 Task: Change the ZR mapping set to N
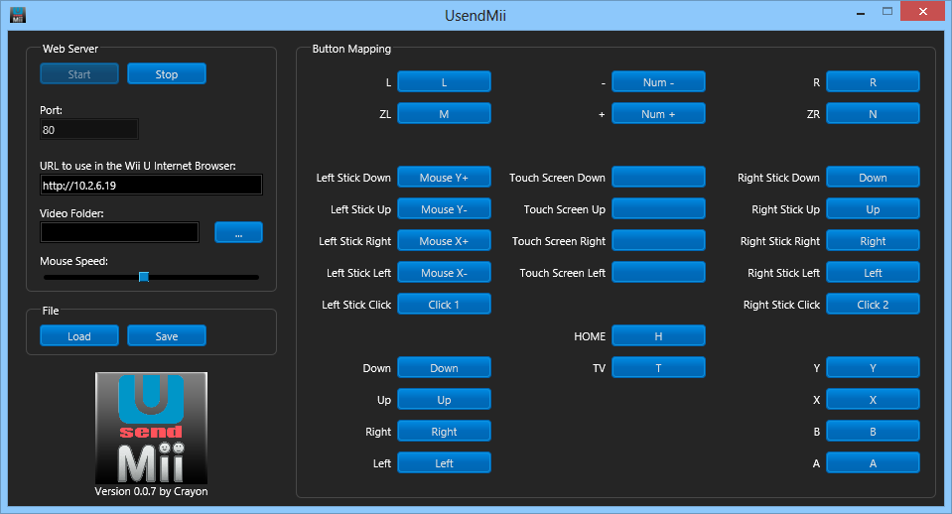873,113
